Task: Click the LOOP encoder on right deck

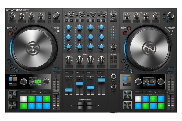Action: pos(161,82)
